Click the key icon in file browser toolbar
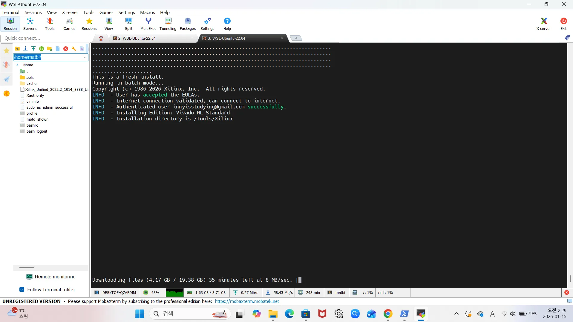Image resolution: width=573 pixels, height=322 pixels. 74,49
